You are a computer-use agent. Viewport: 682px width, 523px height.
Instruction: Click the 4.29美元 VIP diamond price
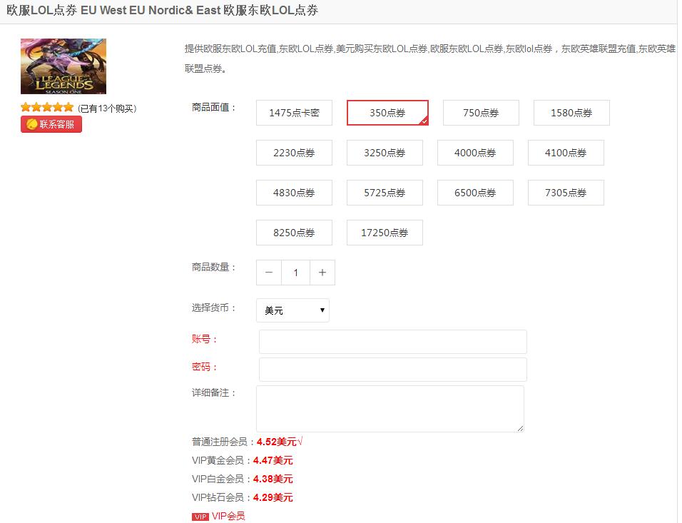coord(273,497)
